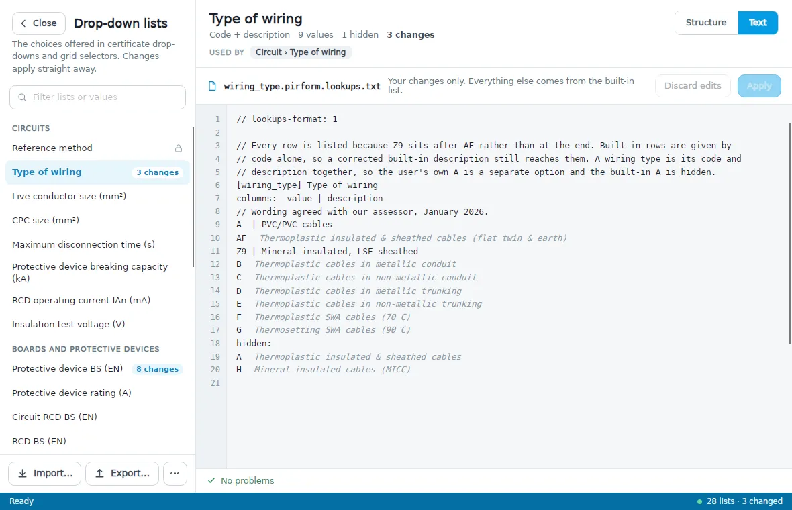Click the '1 hidden' text in header
Screen dimensions: 792x510
(x=360, y=35)
